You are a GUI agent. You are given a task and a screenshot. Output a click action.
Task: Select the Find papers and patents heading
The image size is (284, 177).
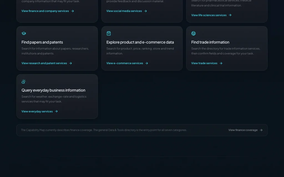pos(42,42)
